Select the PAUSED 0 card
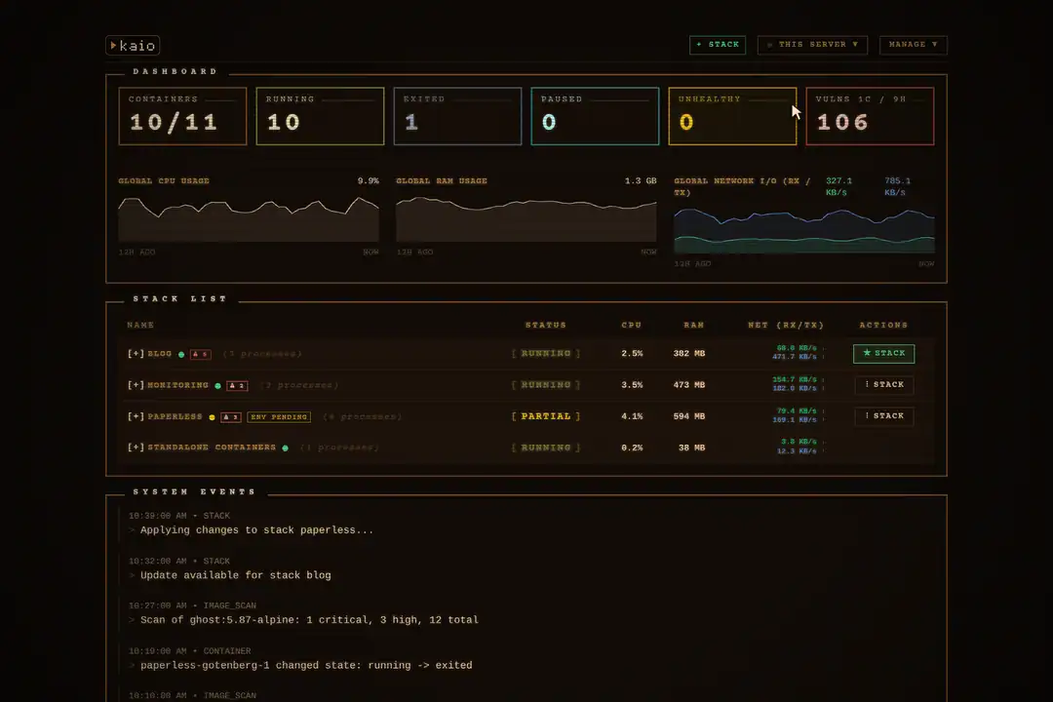Viewport: 1053px width, 702px height. click(x=595, y=116)
